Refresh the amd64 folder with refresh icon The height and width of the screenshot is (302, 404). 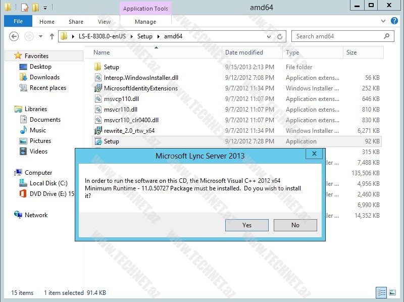(279, 36)
